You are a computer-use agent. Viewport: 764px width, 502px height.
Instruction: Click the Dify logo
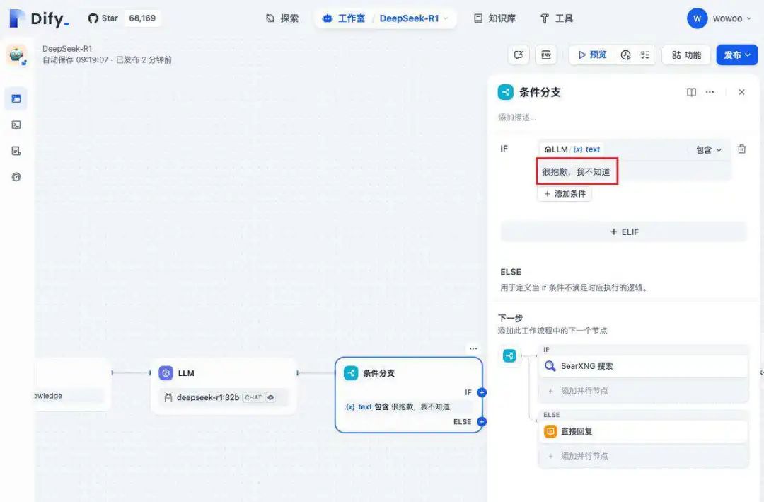pos(40,18)
